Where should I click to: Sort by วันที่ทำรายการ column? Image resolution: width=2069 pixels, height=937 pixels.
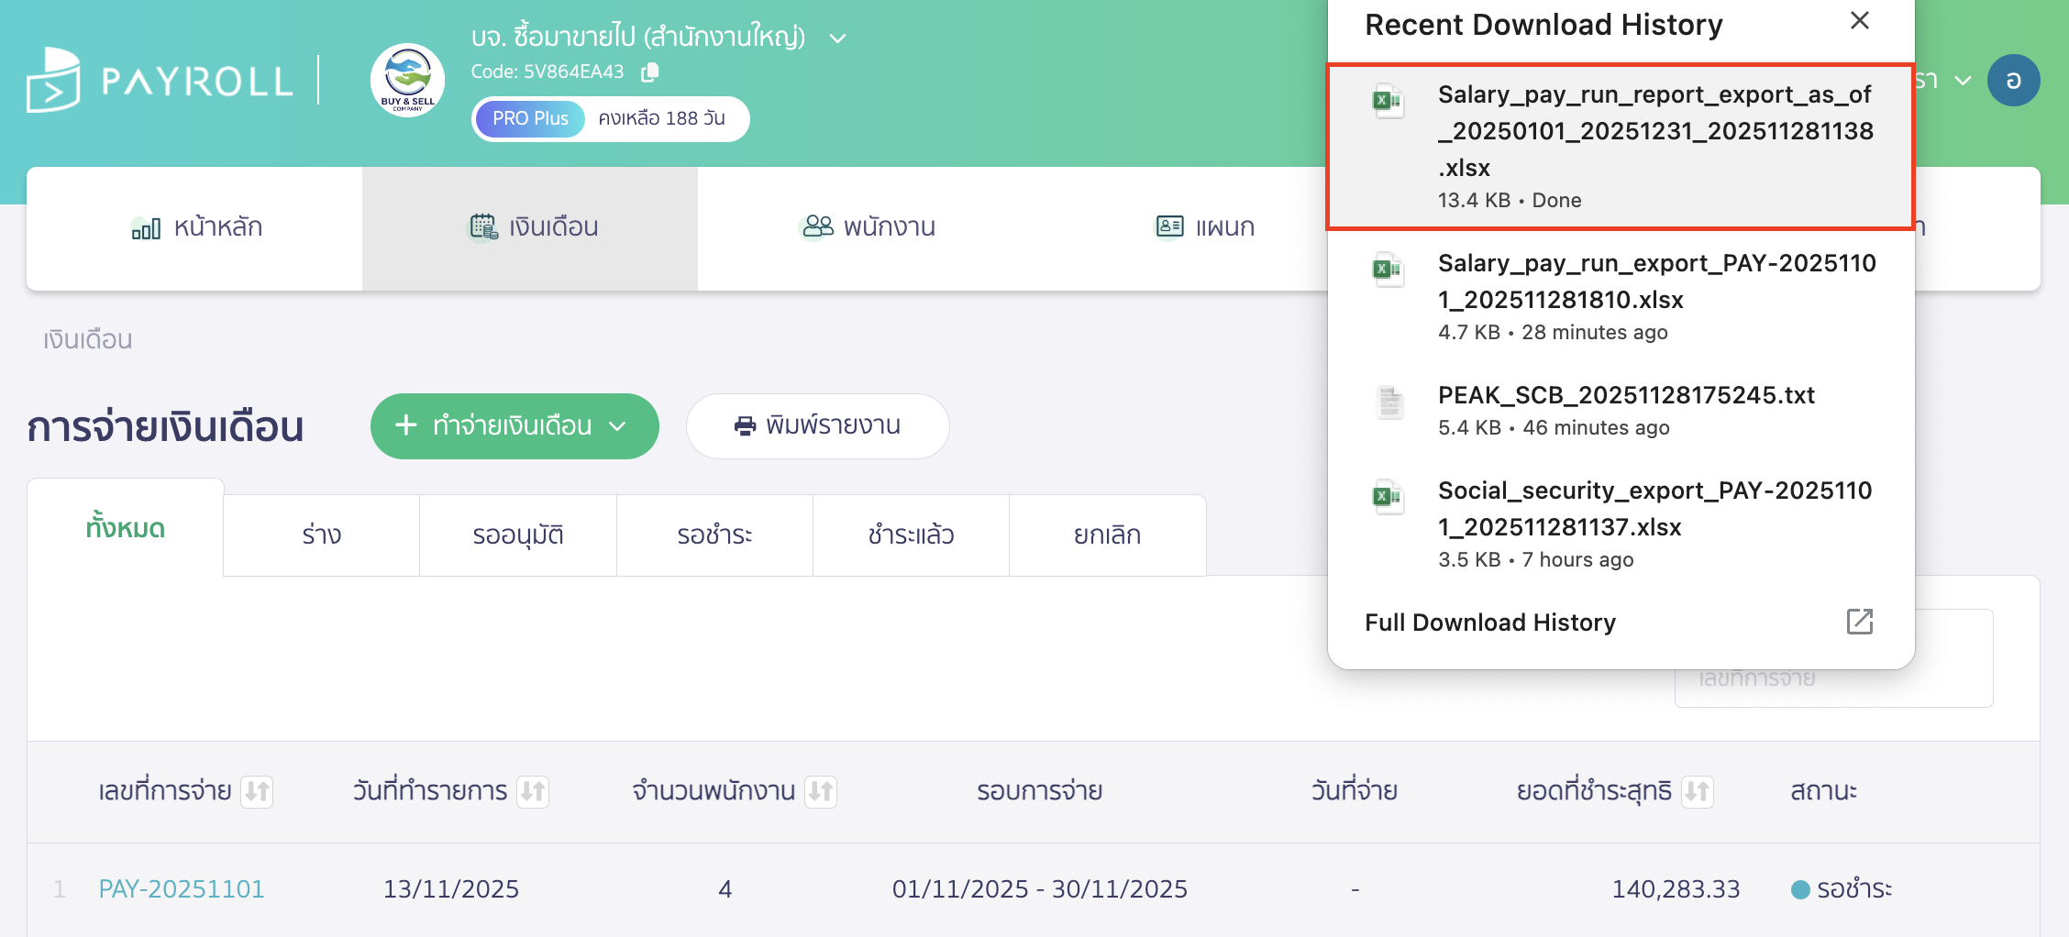tap(532, 791)
